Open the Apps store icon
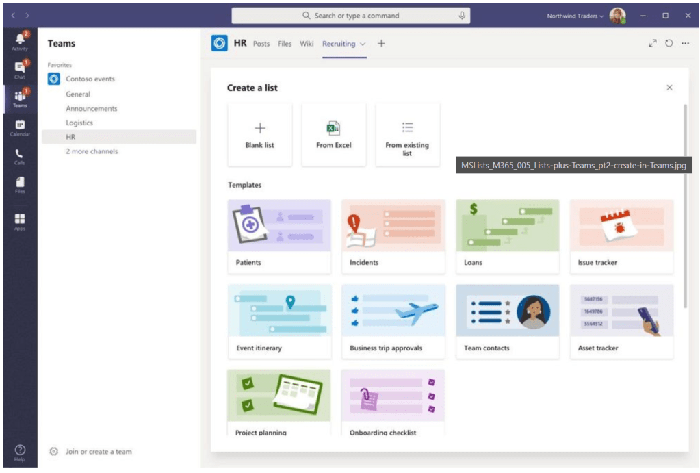The height and width of the screenshot is (473, 700). pyautogui.click(x=20, y=221)
